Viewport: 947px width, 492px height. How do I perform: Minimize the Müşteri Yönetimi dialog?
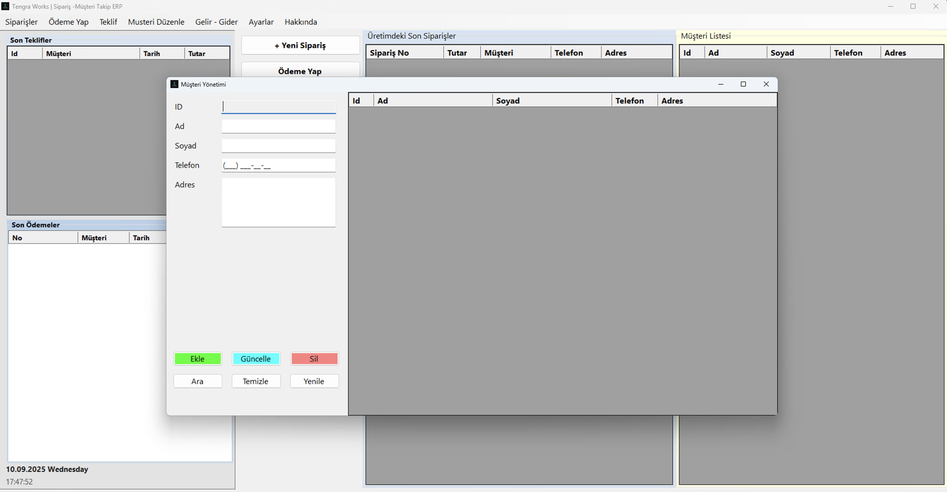[x=721, y=84]
